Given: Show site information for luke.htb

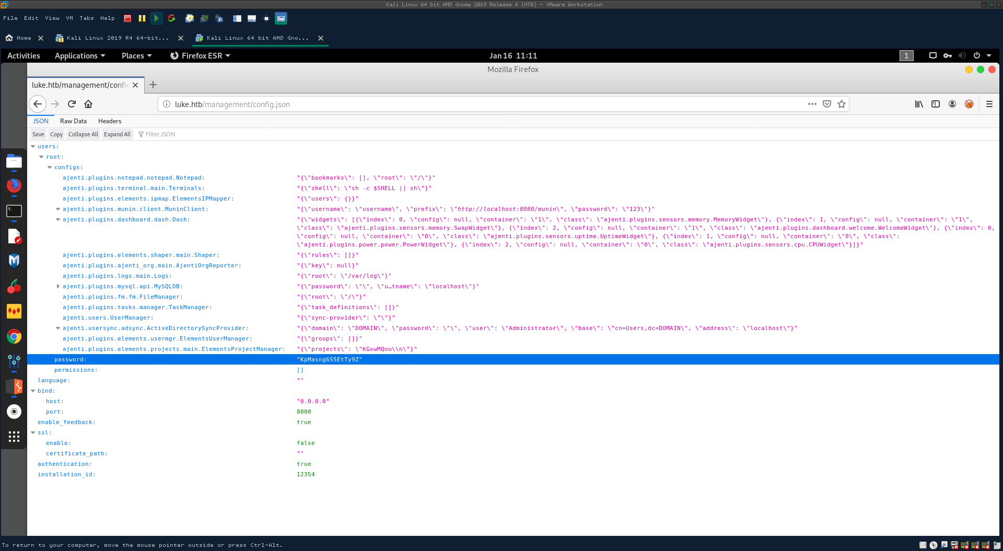Looking at the screenshot, I should [167, 104].
